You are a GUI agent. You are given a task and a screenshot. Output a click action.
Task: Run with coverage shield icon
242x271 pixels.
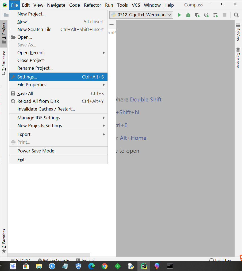[x=197, y=15]
